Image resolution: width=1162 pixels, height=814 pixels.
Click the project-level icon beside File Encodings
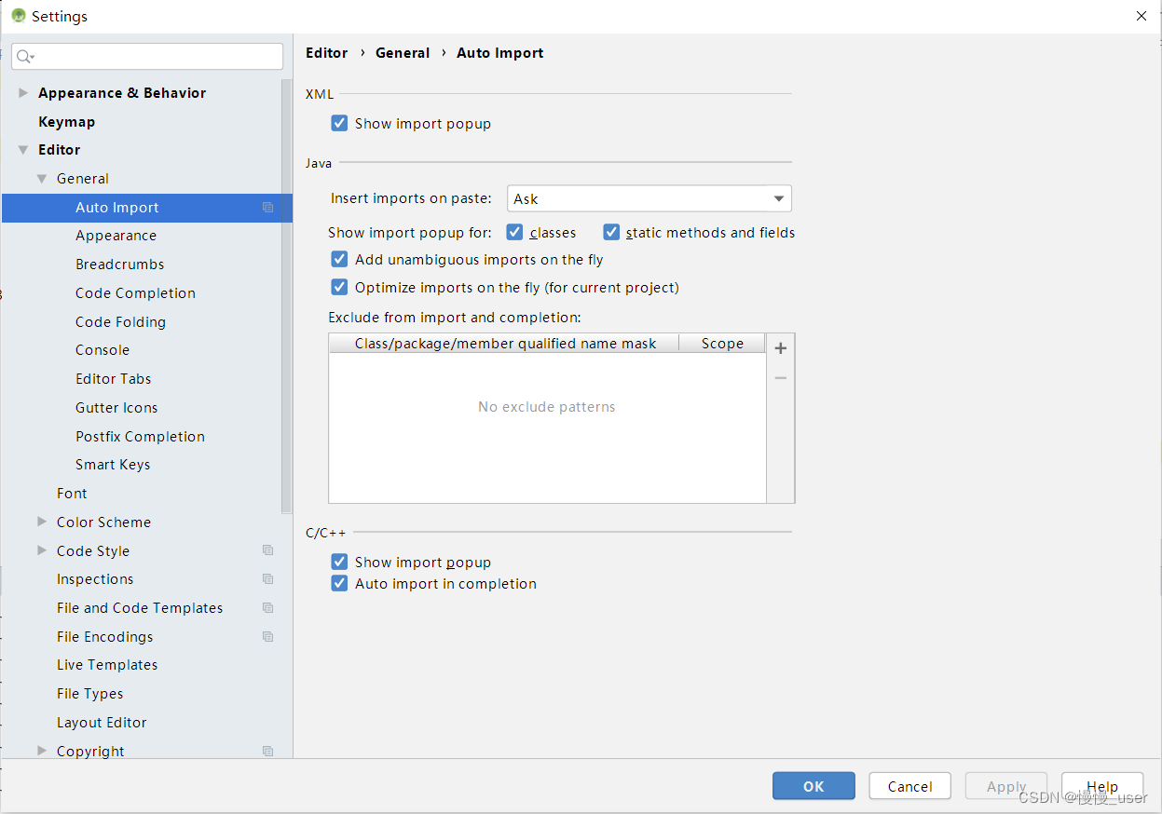tap(268, 637)
